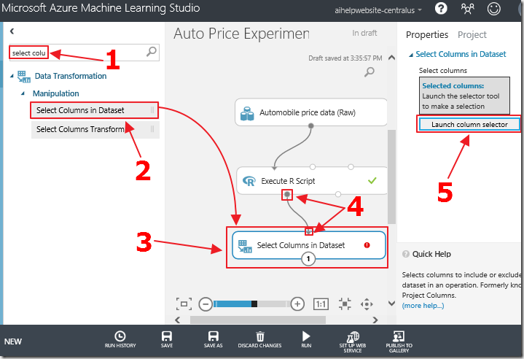Screen dimensions: 524x359
Task: Select Select Columns Transform in module list
Action: (x=95, y=129)
